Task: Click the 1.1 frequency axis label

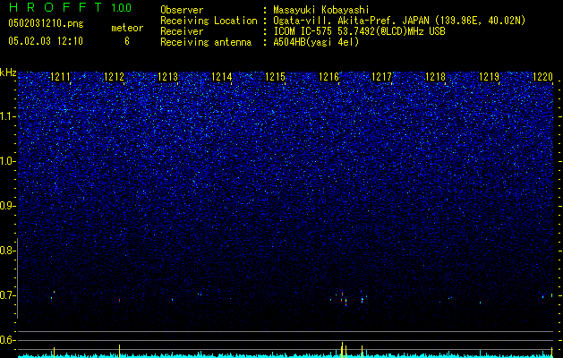Action: (8, 116)
